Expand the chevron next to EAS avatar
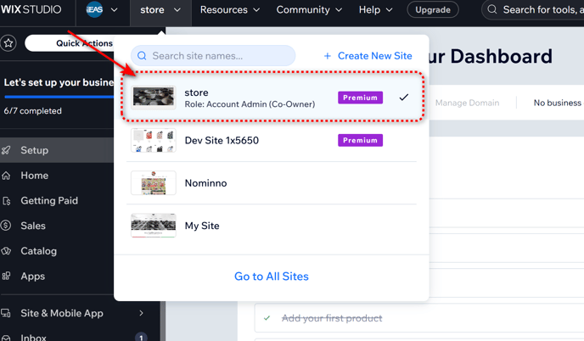Image resolution: width=584 pixels, height=341 pixels. [115, 10]
